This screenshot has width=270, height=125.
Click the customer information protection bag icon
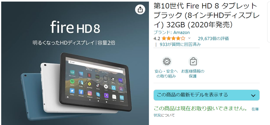pyautogui.click(x=193, y=62)
